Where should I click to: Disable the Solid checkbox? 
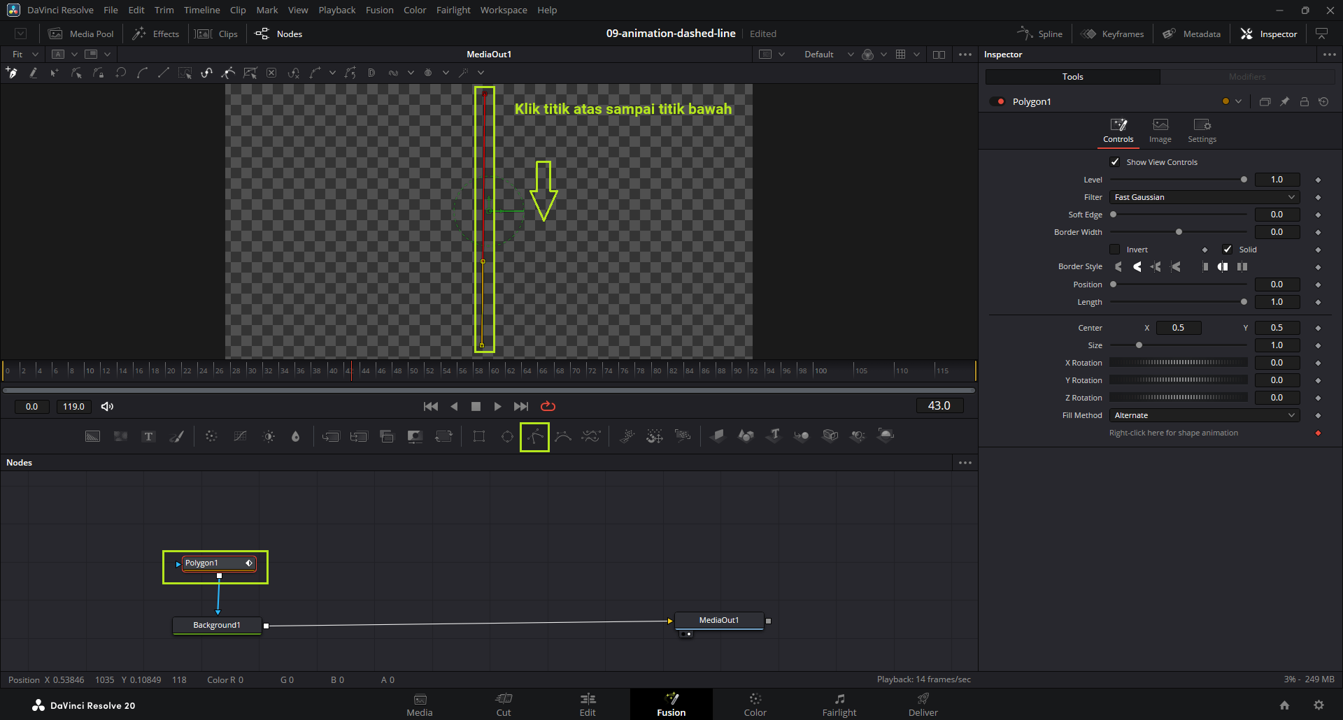pos(1227,250)
